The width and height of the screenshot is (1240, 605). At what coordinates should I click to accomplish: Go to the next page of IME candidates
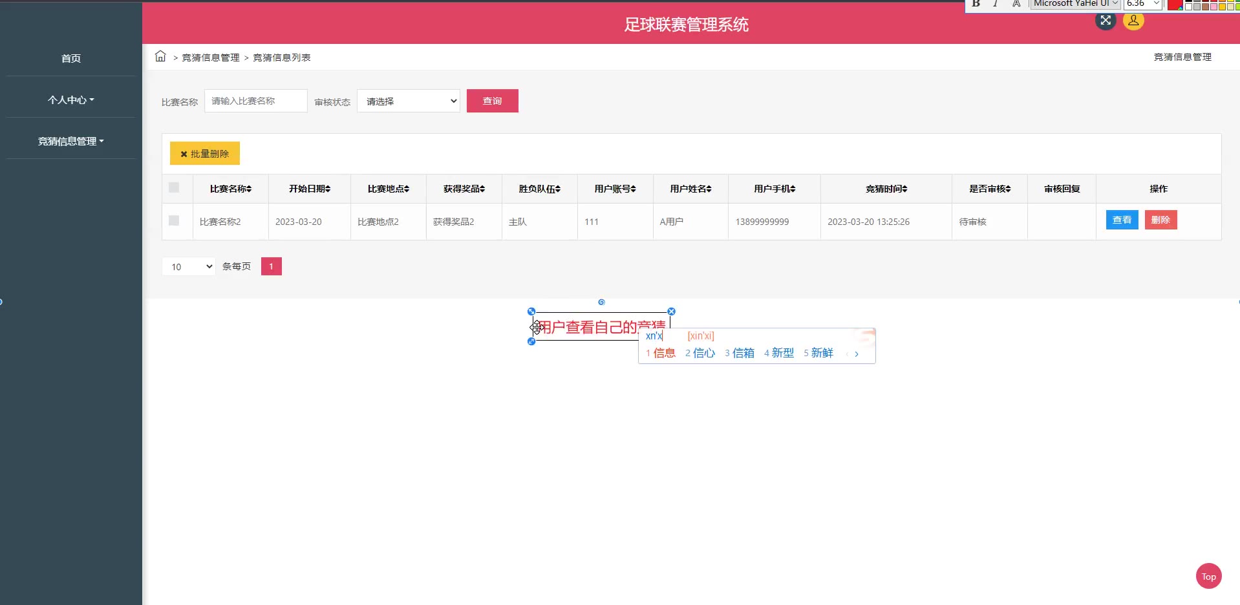click(x=857, y=354)
